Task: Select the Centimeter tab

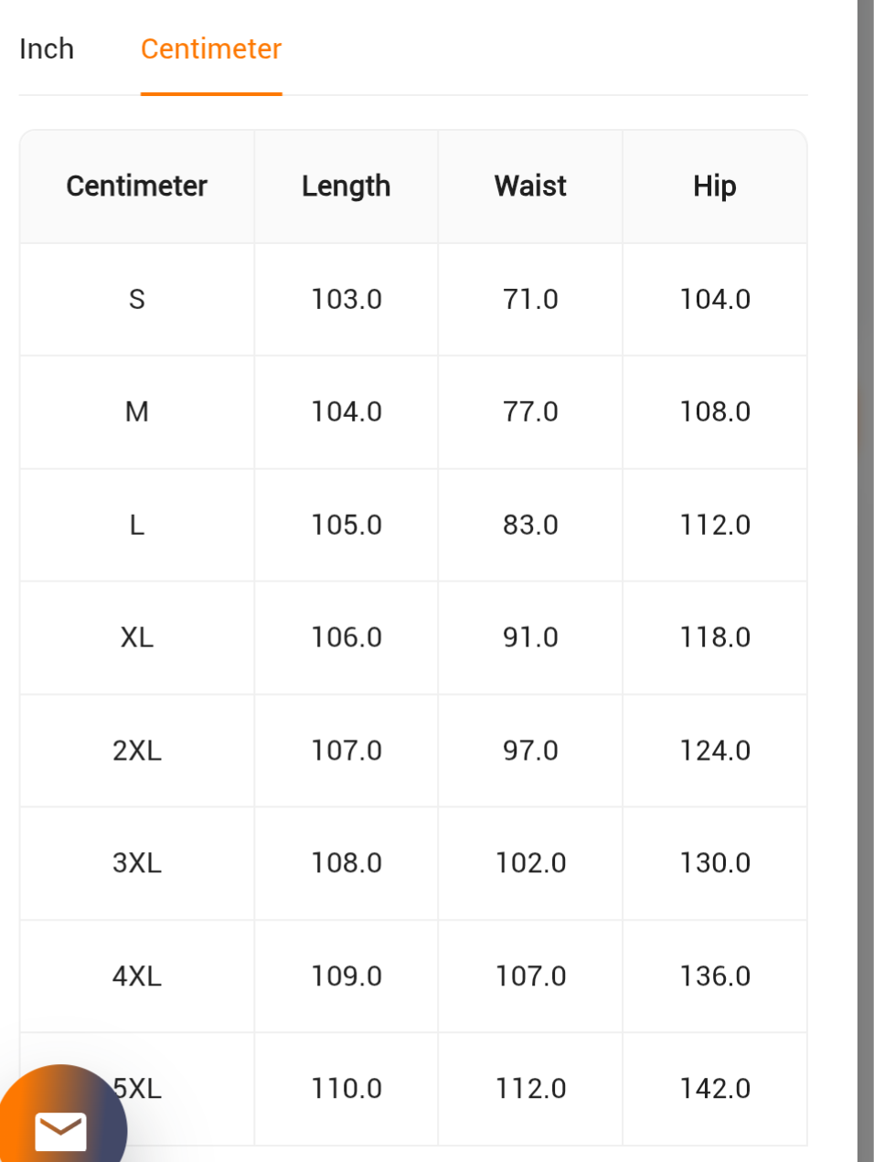Action: tap(211, 48)
